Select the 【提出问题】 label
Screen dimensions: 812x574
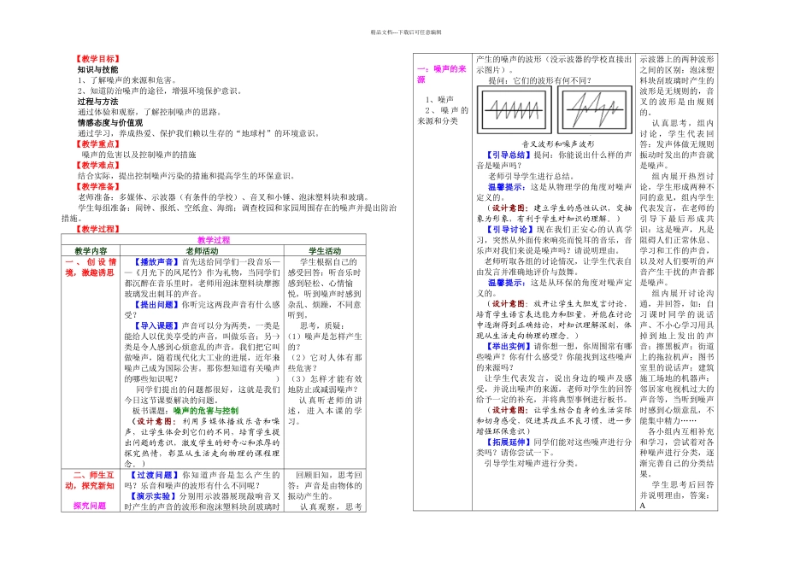pos(156,304)
